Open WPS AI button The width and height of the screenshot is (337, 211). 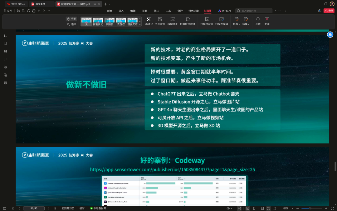(225, 11)
